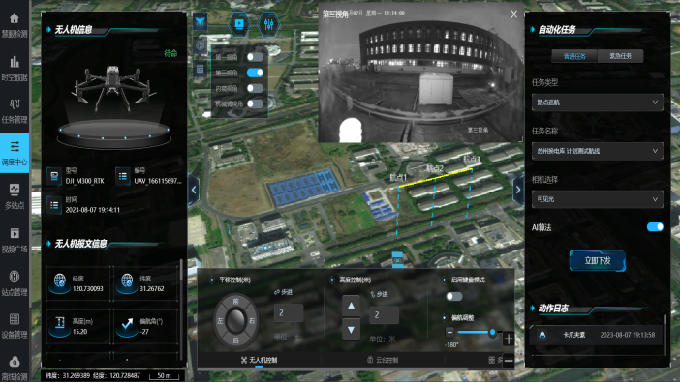Click the 无人机报文信息 header triangle
Viewport: 681px width, 383px height.
[49, 244]
